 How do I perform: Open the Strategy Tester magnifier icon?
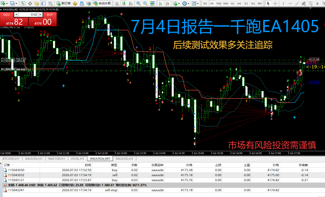[50, 3]
